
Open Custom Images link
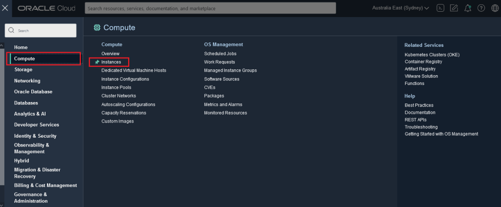[x=117, y=121]
